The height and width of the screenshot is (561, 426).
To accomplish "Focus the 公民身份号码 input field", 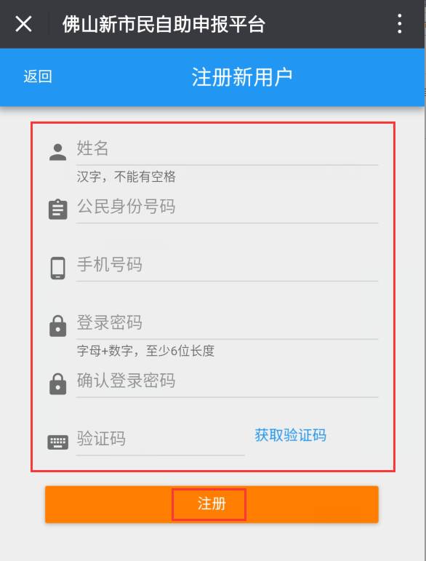I will click(x=227, y=208).
